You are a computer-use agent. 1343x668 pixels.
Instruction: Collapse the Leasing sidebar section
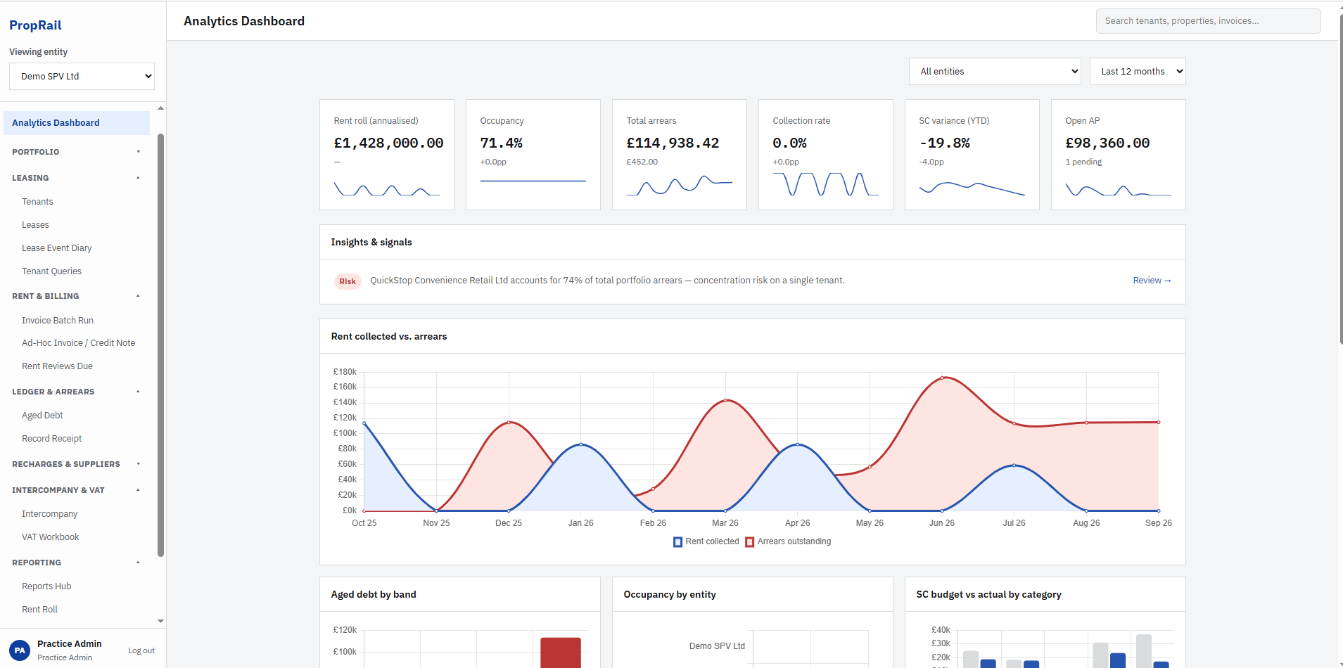(76, 178)
